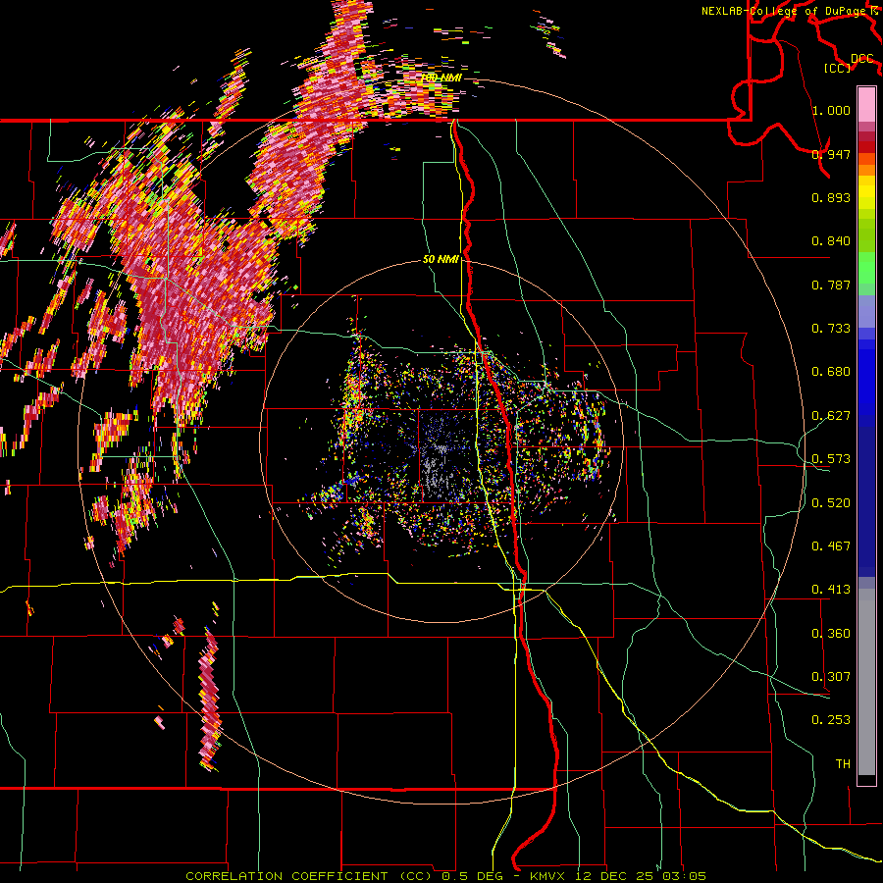Click the radar site at the rings' center
The height and width of the screenshot is (883, 883).
pos(441,441)
